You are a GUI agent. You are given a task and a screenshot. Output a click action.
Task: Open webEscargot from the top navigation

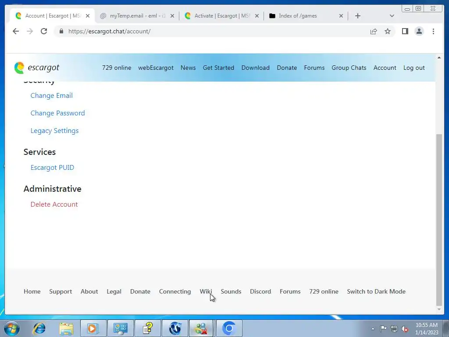coord(156,68)
